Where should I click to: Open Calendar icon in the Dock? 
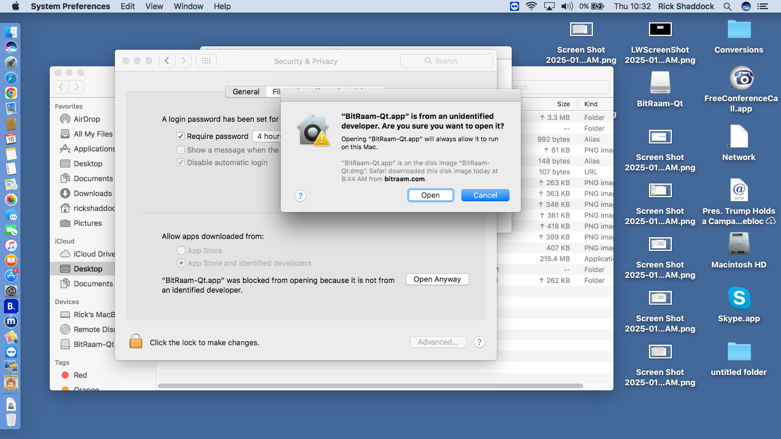(x=11, y=138)
